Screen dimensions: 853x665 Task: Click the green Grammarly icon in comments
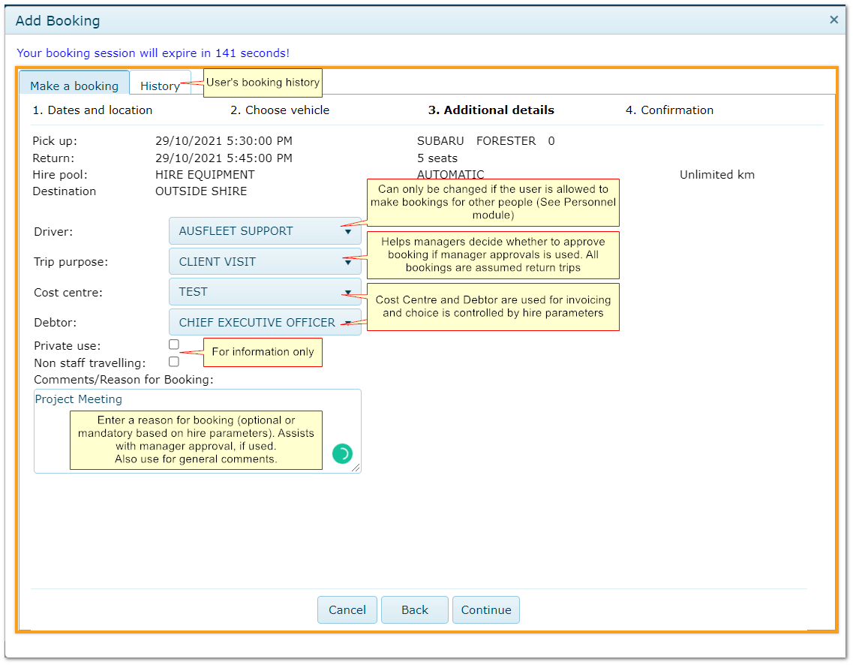342,453
